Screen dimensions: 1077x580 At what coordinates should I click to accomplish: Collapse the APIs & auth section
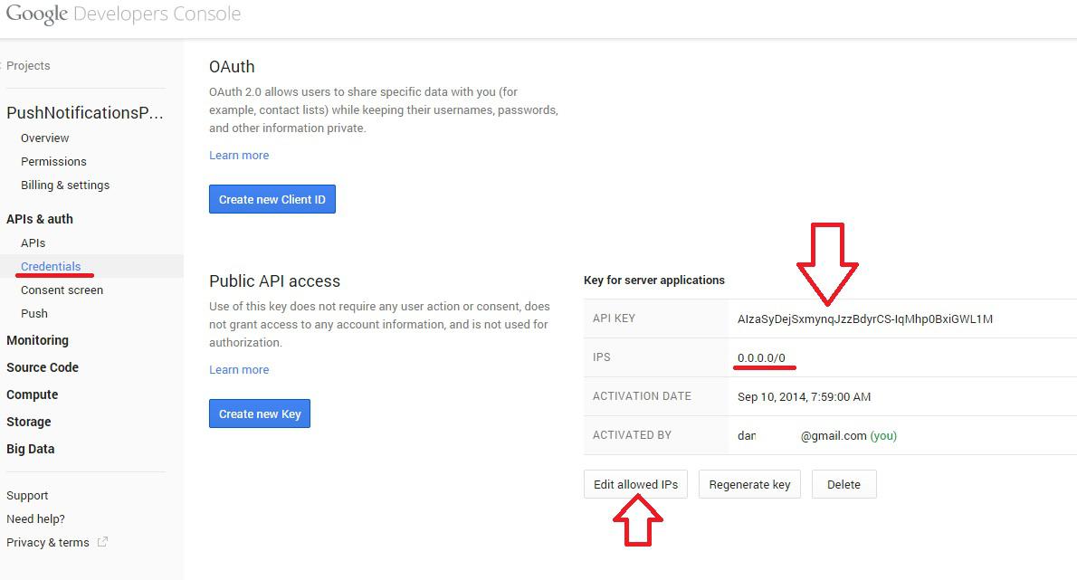40,219
